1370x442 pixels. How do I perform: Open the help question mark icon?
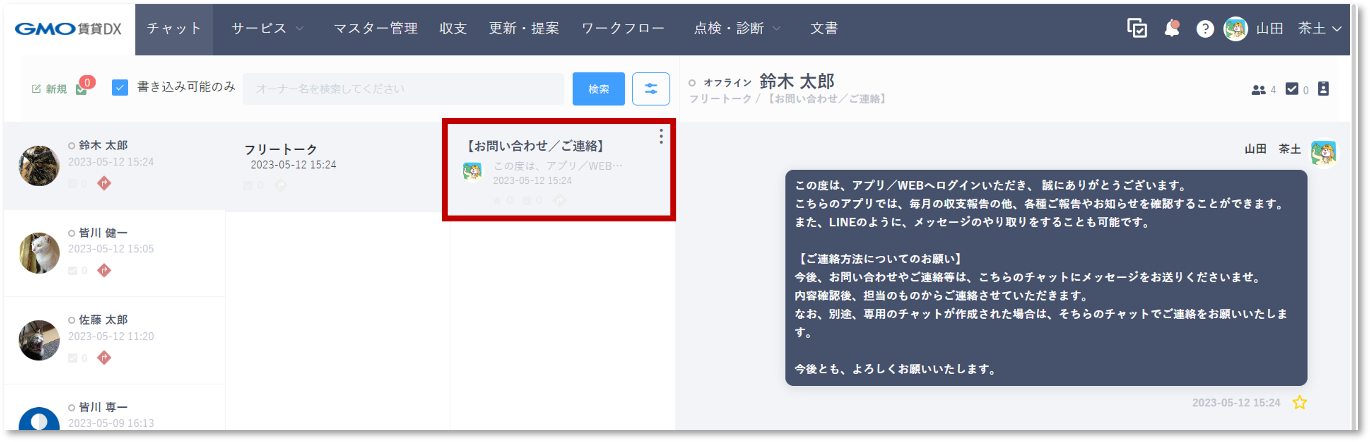[x=1204, y=29]
